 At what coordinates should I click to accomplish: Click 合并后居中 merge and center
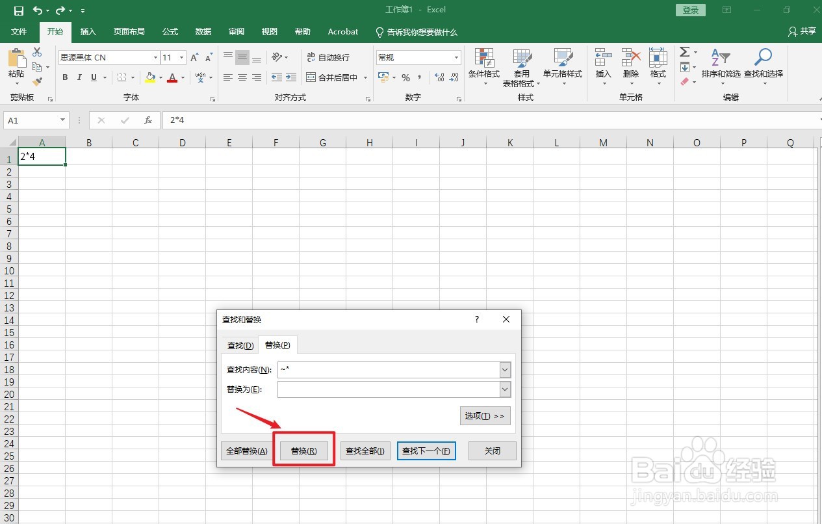pos(332,77)
